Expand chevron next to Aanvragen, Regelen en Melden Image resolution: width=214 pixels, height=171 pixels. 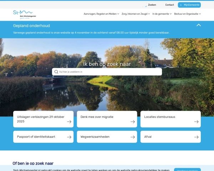click(118, 14)
